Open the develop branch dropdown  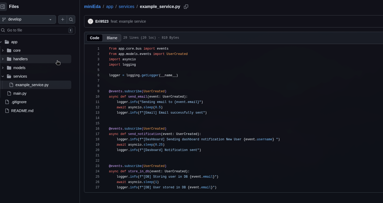(28, 19)
